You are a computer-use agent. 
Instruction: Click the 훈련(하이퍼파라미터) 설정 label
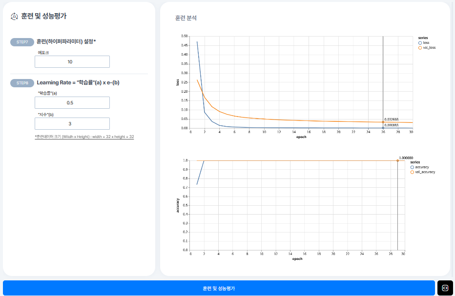(x=66, y=41)
